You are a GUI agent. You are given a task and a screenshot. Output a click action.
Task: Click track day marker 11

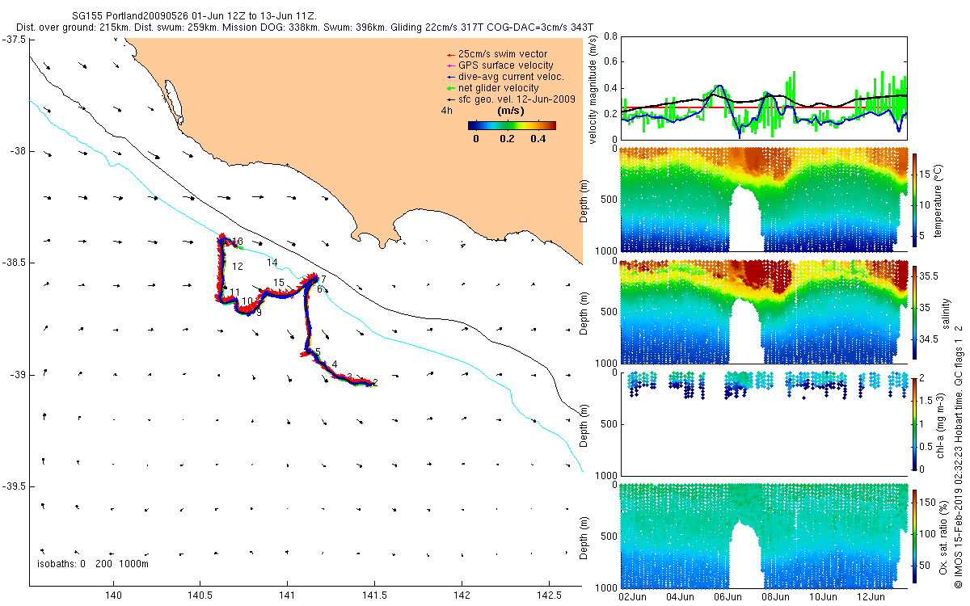point(235,292)
